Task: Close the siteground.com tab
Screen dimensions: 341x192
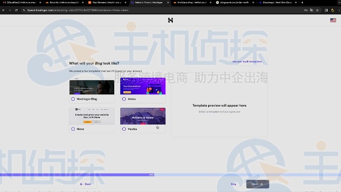Action: (253, 3)
